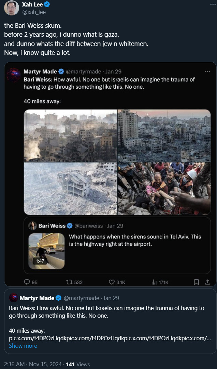The width and height of the screenshot is (217, 369).
Task: Play Bari Weiss's 1:47 video thumbnail
Action: [46, 251]
